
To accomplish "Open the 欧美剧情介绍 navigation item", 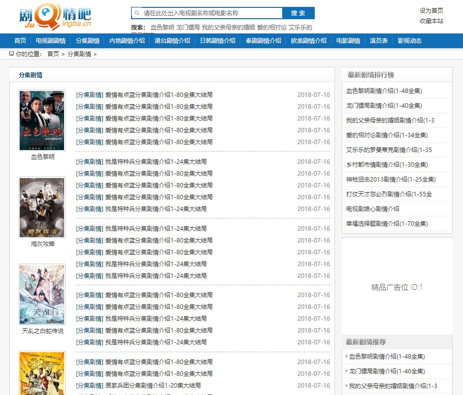I will click(x=309, y=41).
